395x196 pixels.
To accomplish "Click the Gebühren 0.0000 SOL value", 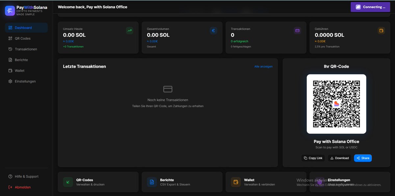I will pyautogui.click(x=329, y=35).
